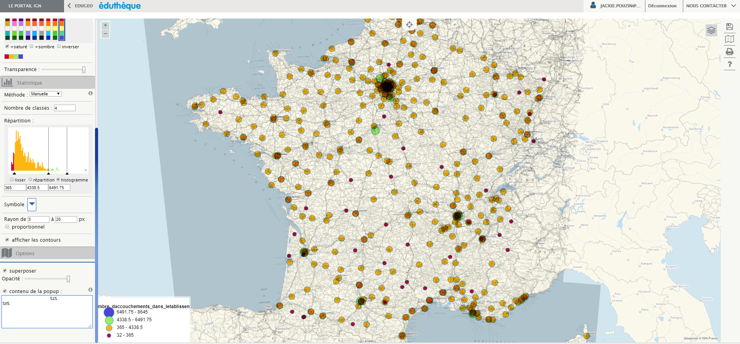Click the histogram threshold triangle at 4338.5

coord(49,173)
